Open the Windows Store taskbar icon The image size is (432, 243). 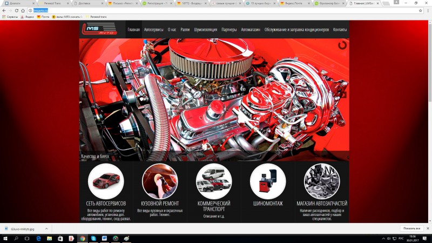pos(60,239)
